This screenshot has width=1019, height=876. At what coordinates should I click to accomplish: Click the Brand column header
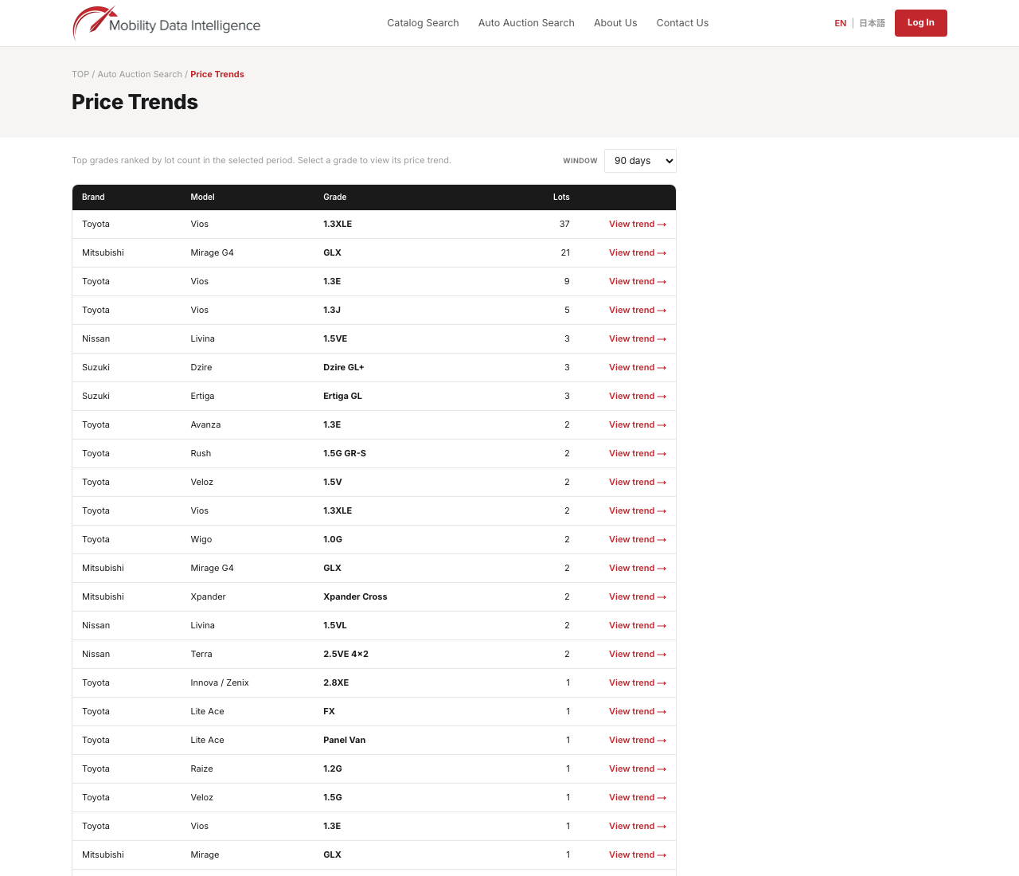(93, 197)
